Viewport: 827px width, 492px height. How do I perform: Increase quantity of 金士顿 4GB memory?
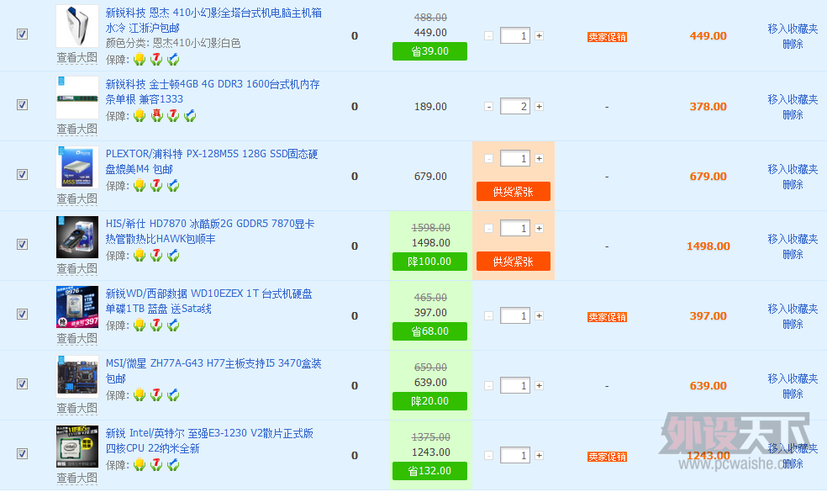click(x=539, y=107)
